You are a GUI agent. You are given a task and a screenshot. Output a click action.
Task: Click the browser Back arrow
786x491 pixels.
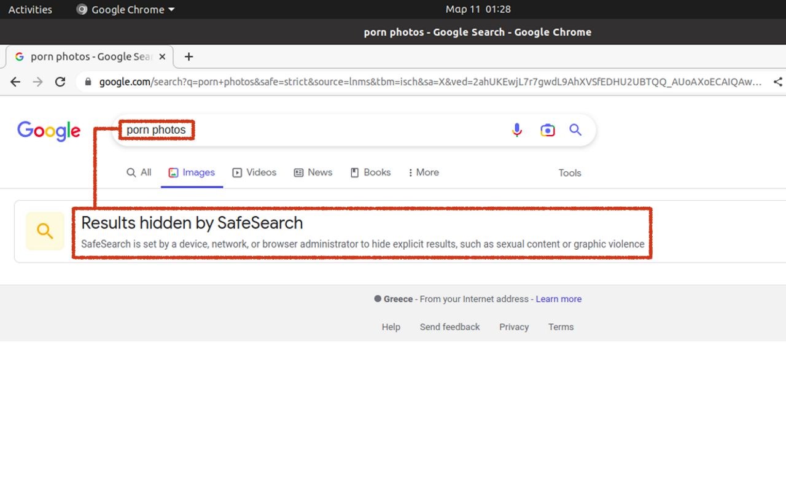tap(15, 82)
